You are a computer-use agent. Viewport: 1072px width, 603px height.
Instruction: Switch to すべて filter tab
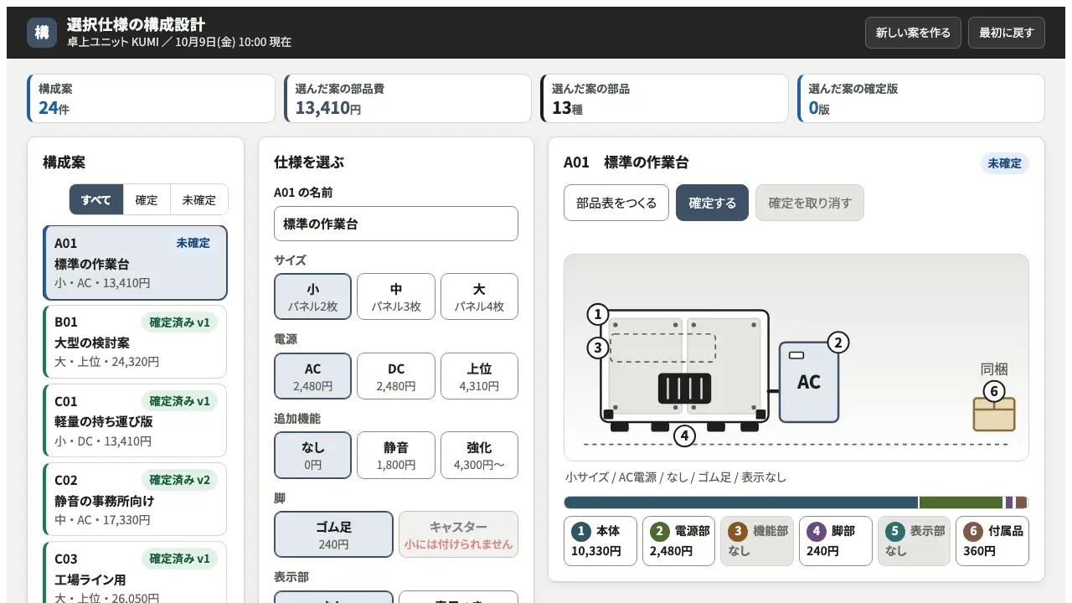coord(96,200)
